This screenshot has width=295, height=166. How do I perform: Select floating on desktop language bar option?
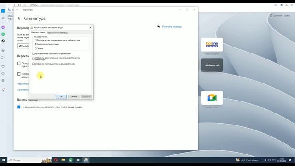click(36, 40)
